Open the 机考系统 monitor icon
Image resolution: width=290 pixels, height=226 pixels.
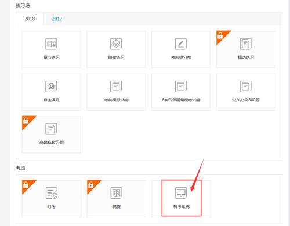click(x=181, y=193)
